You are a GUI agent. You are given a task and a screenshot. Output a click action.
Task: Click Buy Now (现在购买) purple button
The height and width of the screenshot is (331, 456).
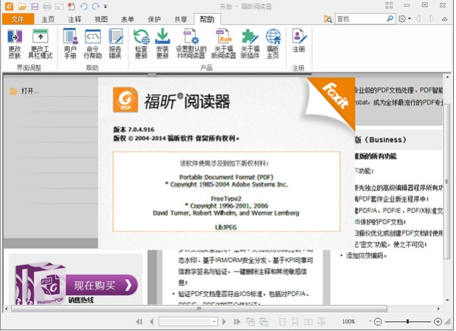102,285
